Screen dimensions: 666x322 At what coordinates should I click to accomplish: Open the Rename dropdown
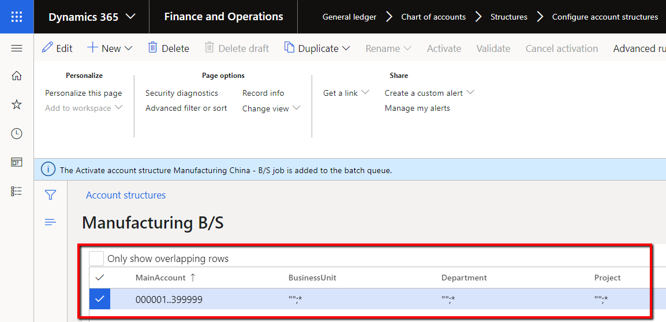[x=388, y=48]
